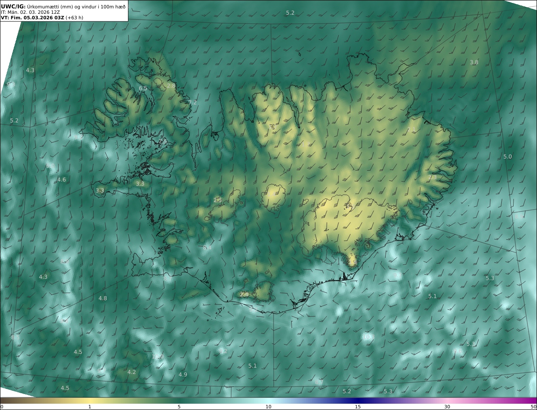The width and height of the screenshot is (537, 410).
Task: Click the 4.2 value label
Action: click(132, 372)
